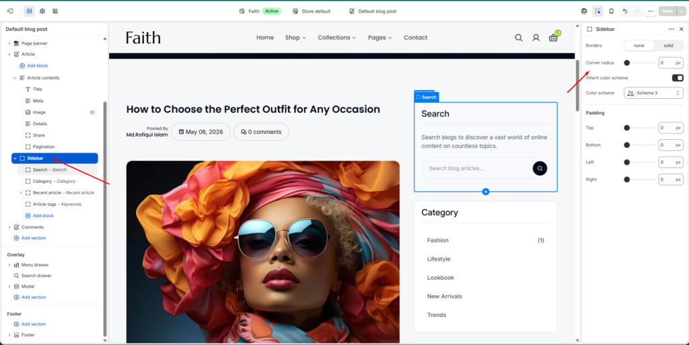The height and width of the screenshot is (345, 689).
Task: Open the shopping cart basket icon
Action: click(x=553, y=38)
